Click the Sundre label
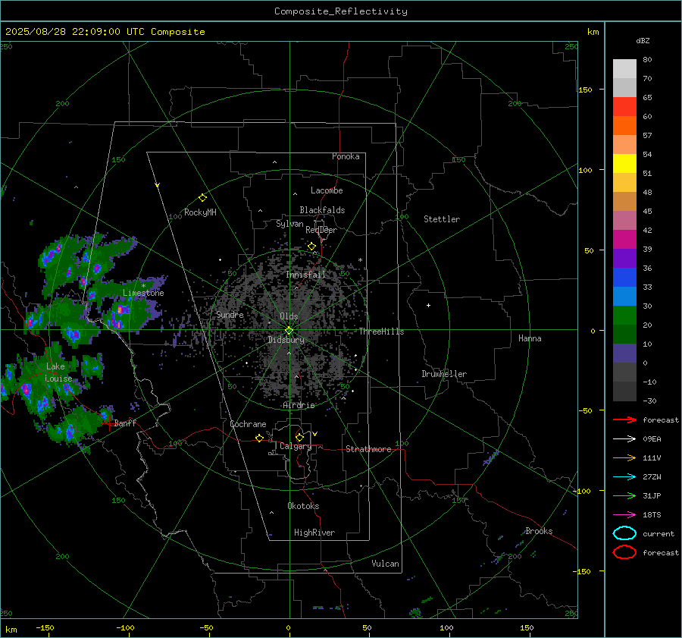 coord(230,314)
